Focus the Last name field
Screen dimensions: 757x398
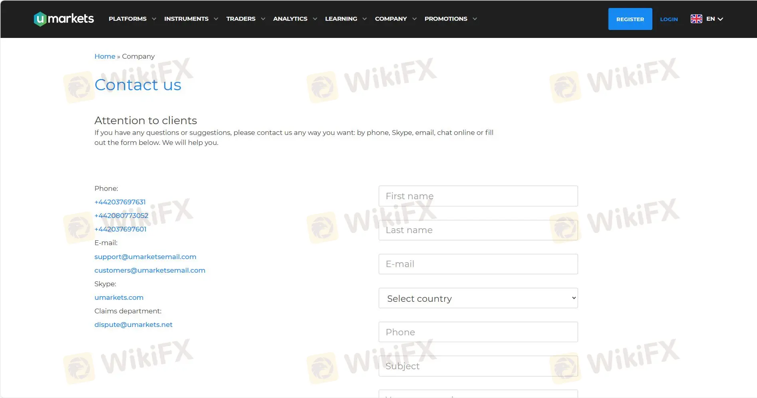[478, 230]
